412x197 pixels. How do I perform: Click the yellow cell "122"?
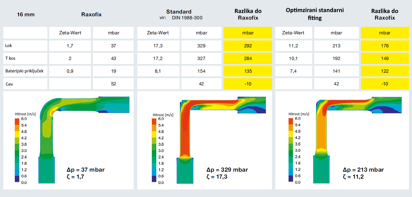click(385, 71)
